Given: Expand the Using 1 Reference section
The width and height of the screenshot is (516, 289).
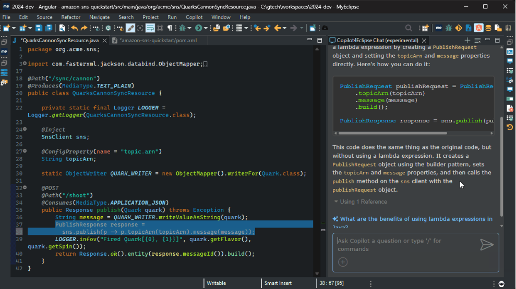Looking at the screenshot, I should pos(360,202).
